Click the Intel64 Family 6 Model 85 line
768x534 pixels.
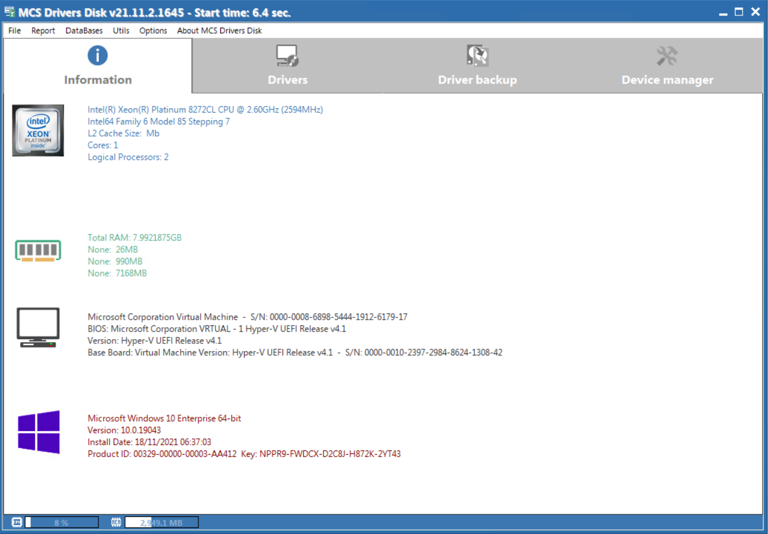coord(159,121)
